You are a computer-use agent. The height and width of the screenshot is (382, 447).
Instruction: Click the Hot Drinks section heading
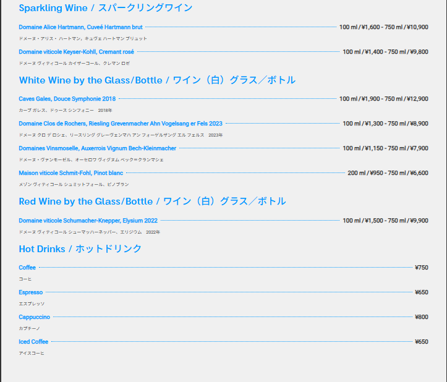point(80,248)
